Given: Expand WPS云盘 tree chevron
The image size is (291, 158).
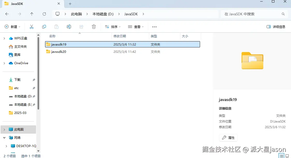Looking at the screenshot, I should 4,38.
